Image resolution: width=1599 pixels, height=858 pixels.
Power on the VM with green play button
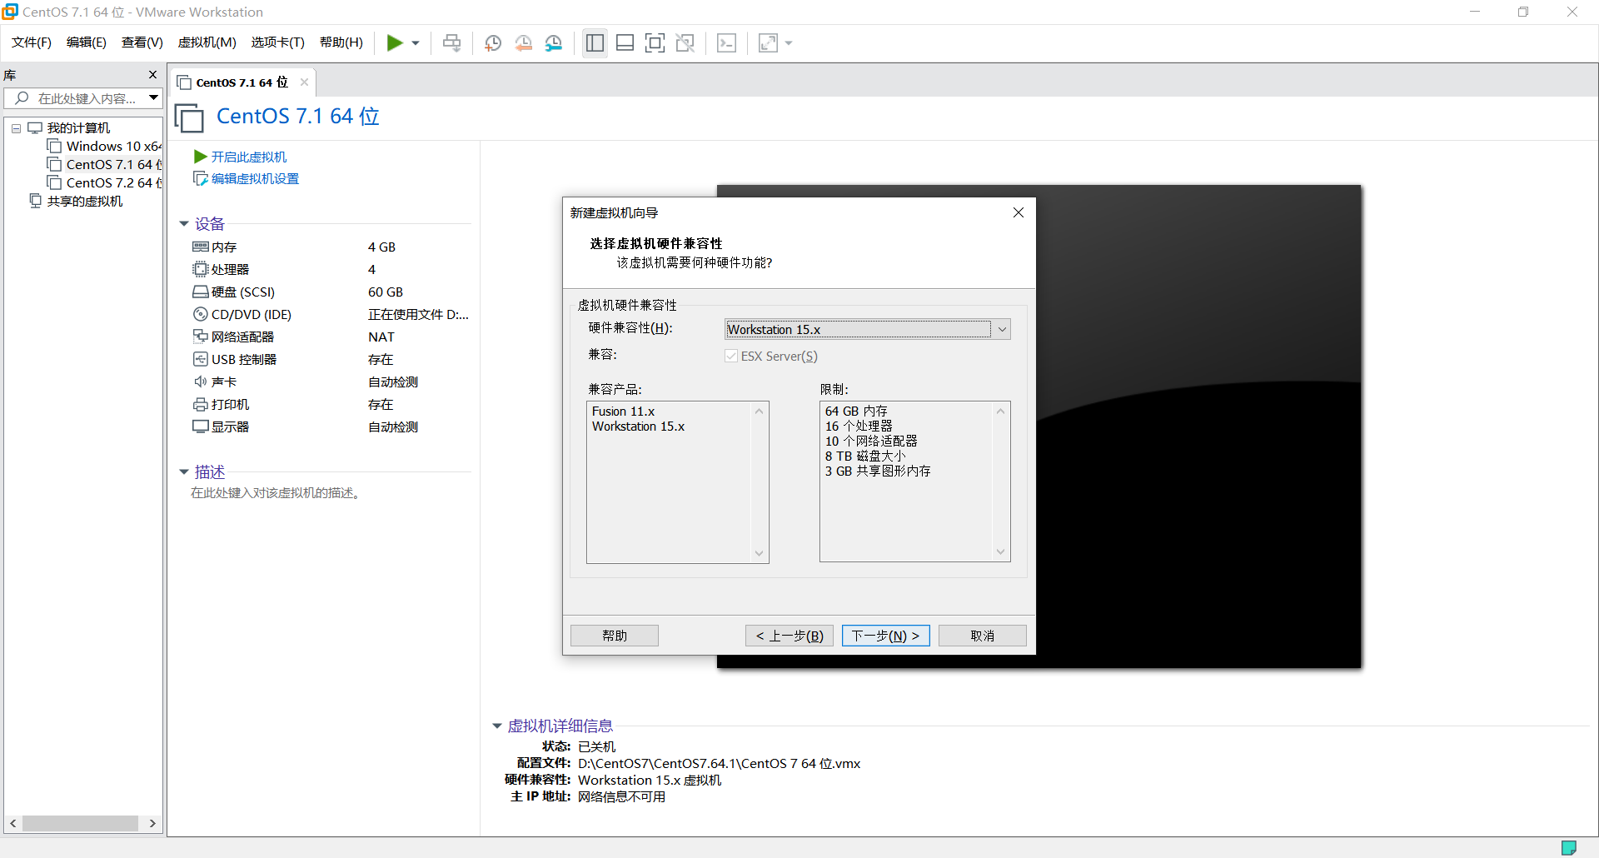point(395,43)
